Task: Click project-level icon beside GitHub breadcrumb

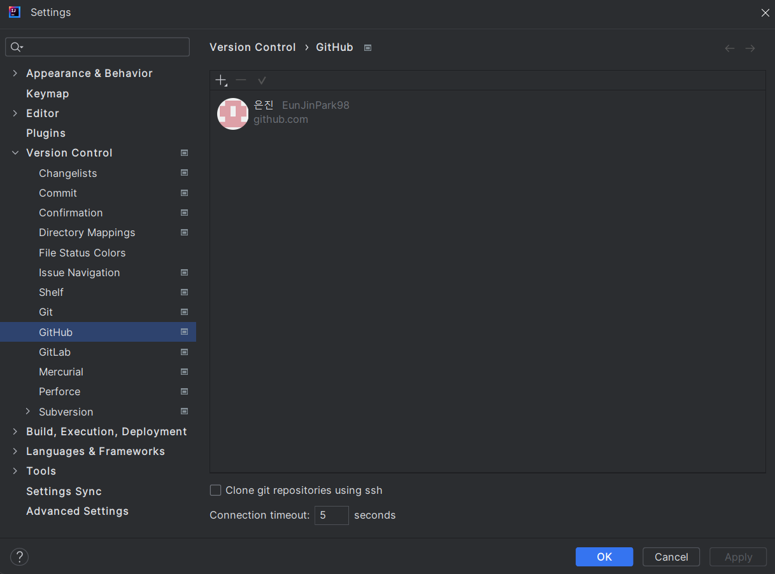Action: pos(367,48)
